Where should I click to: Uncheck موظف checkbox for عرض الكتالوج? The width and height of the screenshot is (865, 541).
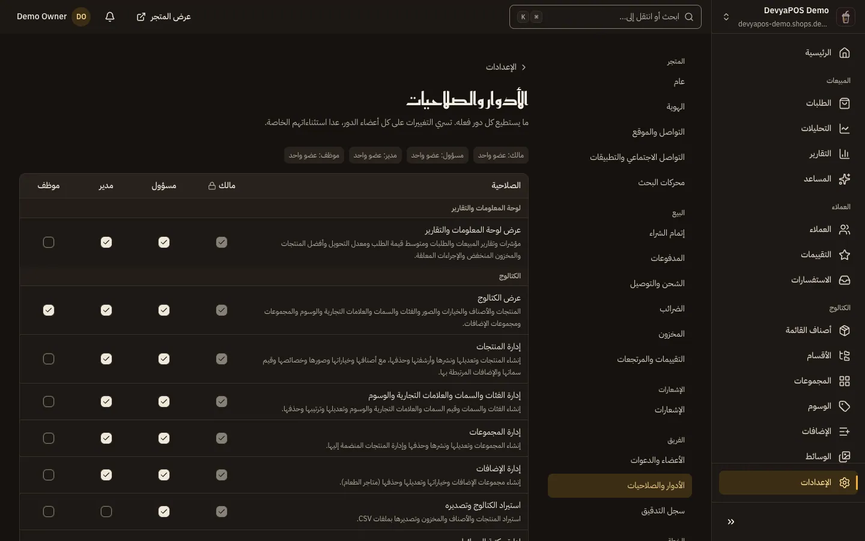(49, 310)
